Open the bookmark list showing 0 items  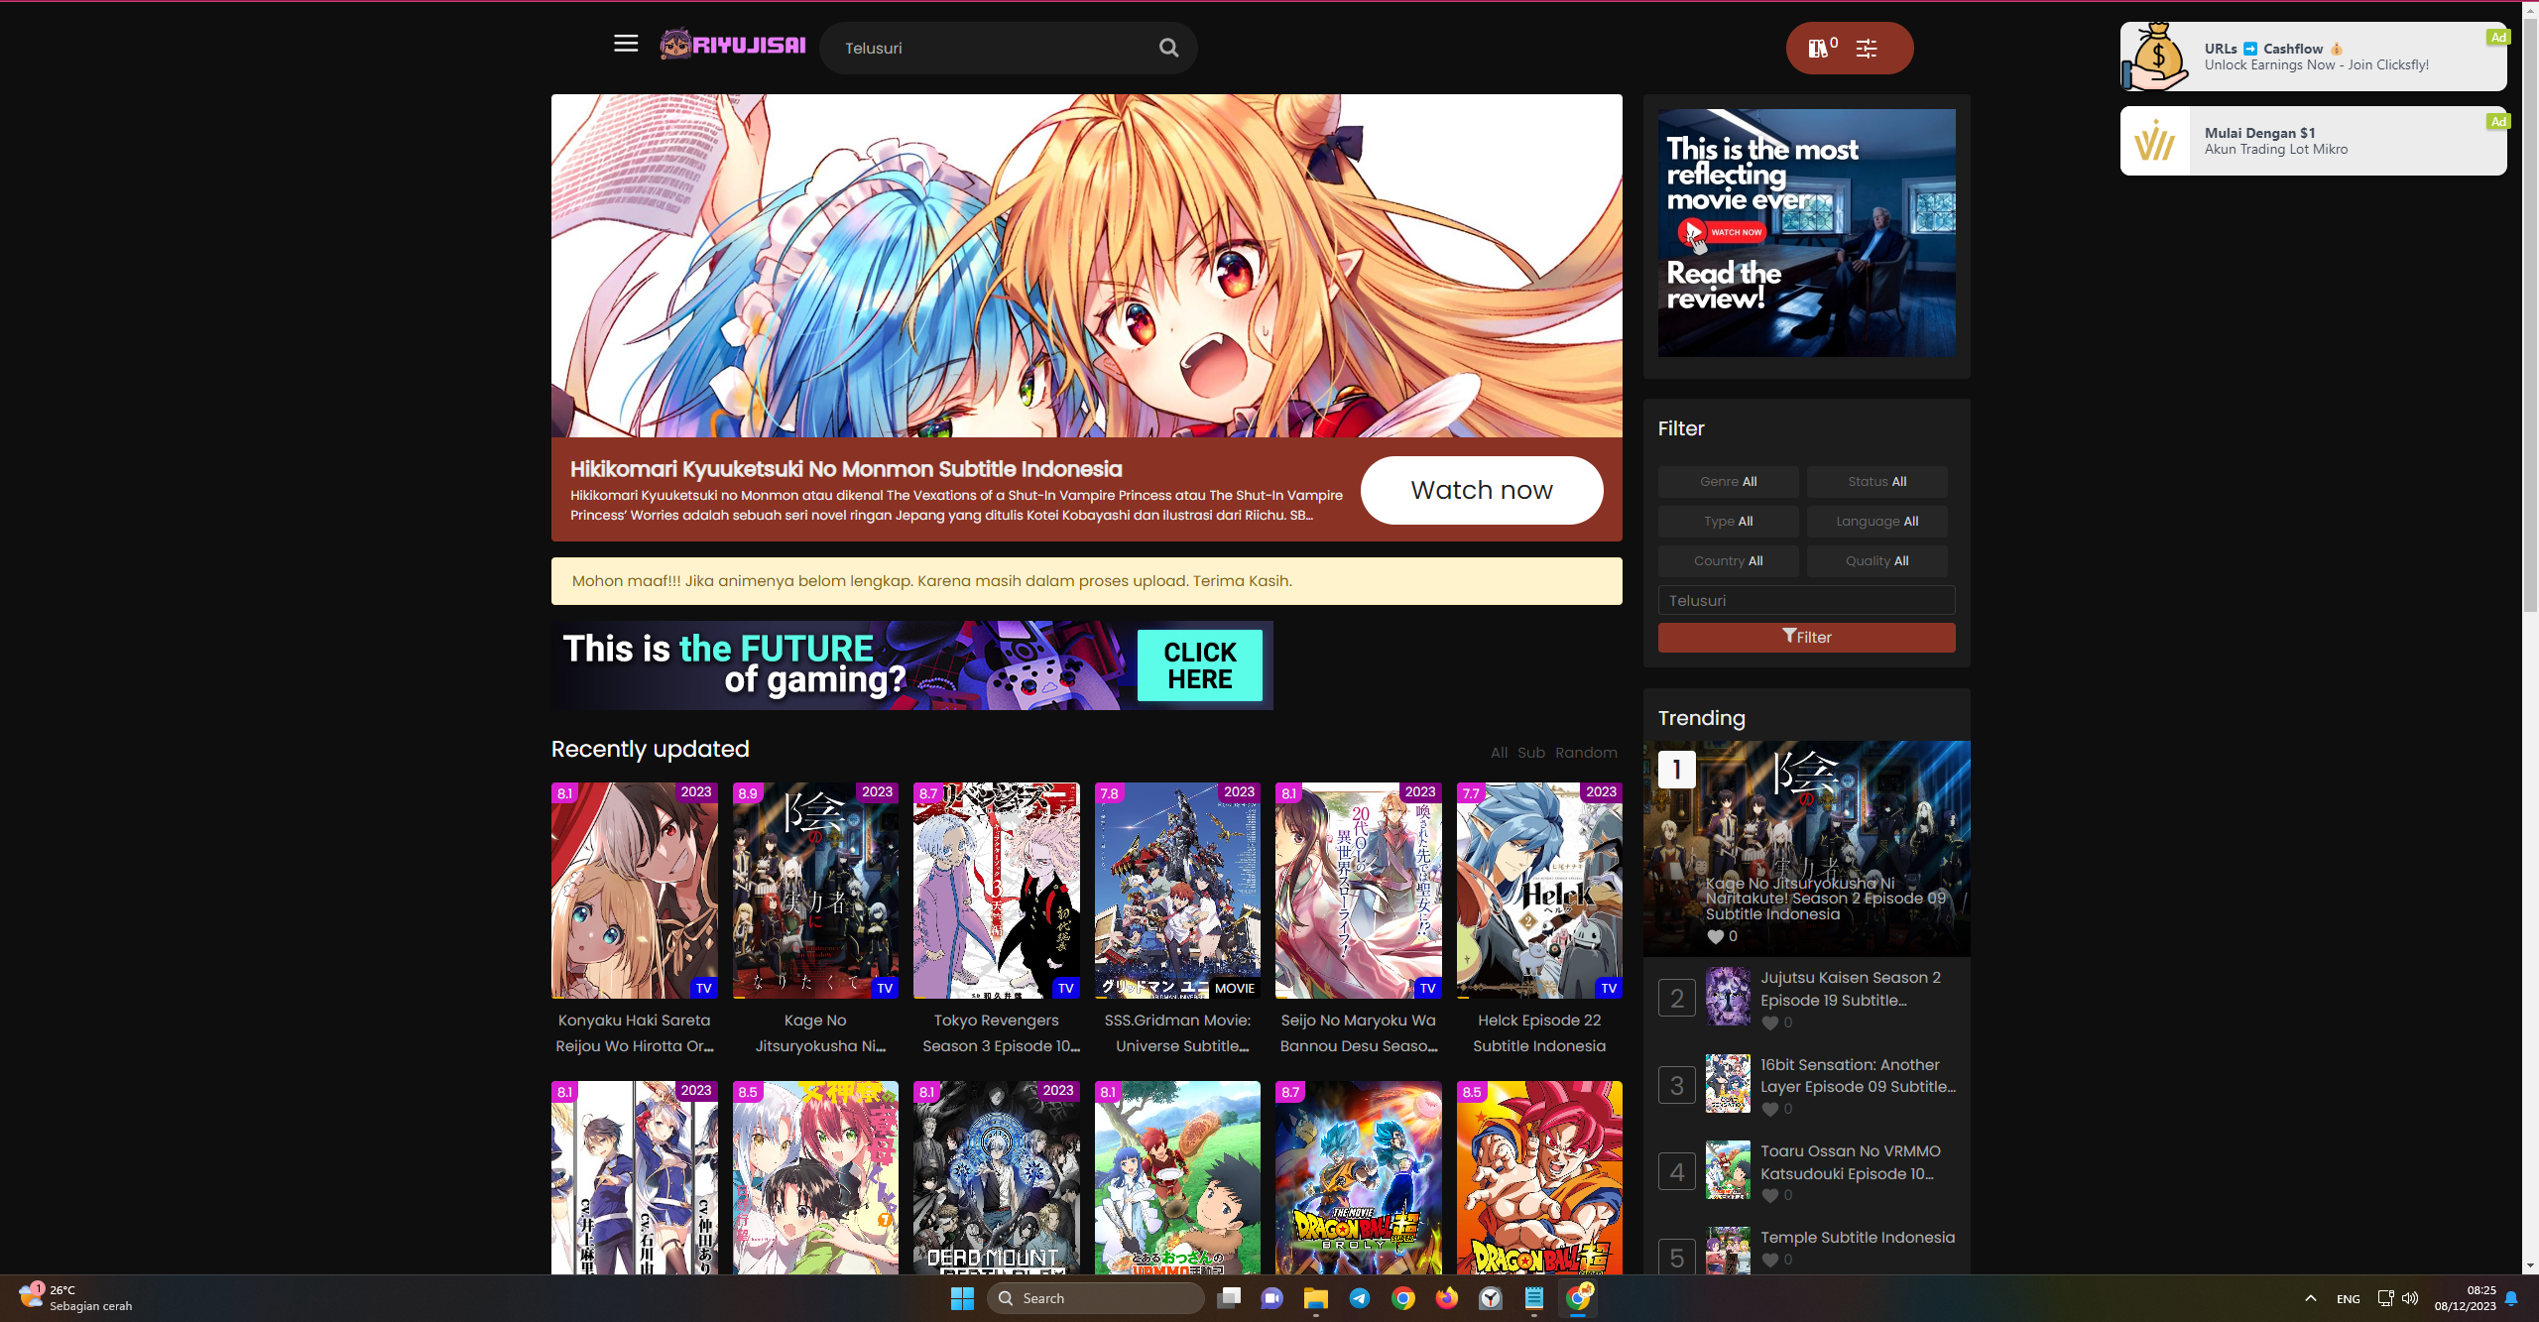tap(1821, 47)
